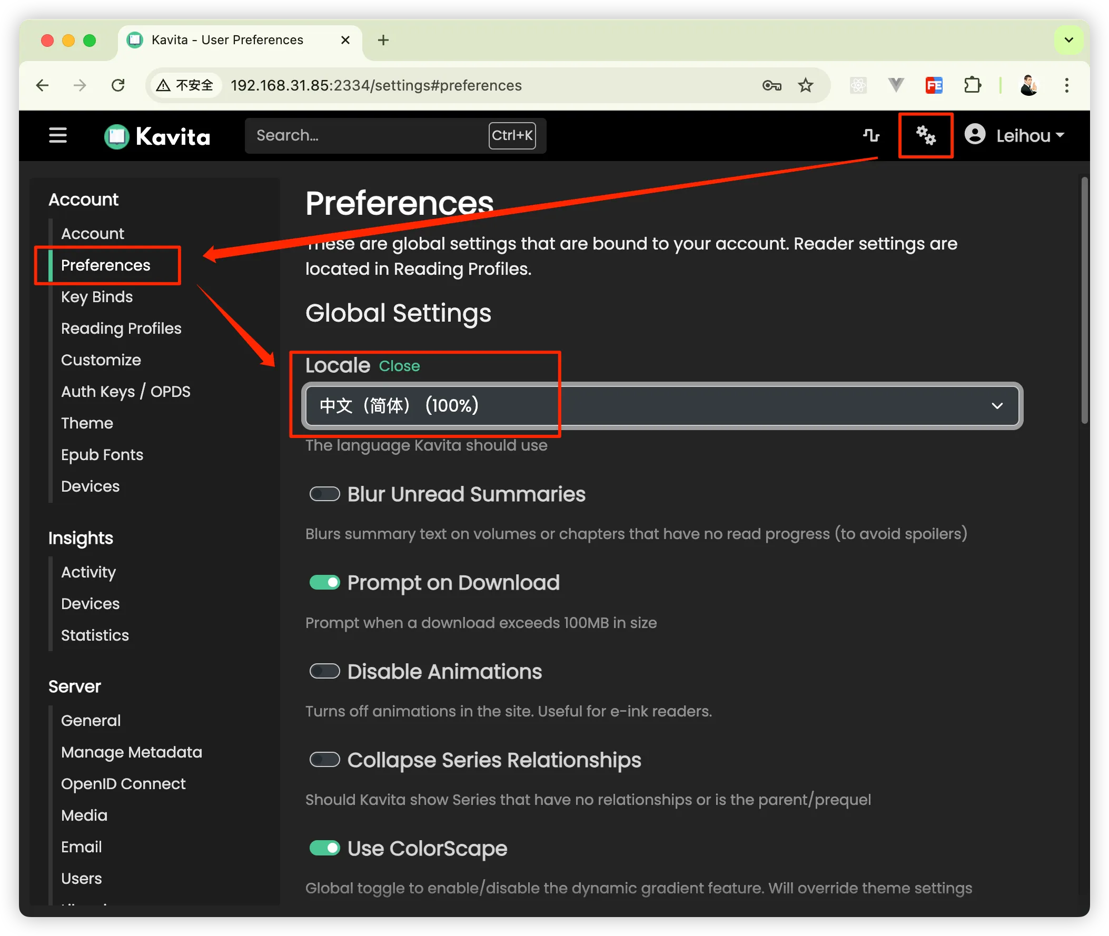The image size is (1109, 936).
Task: Show the insecure site warning info
Action: [x=186, y=85]
